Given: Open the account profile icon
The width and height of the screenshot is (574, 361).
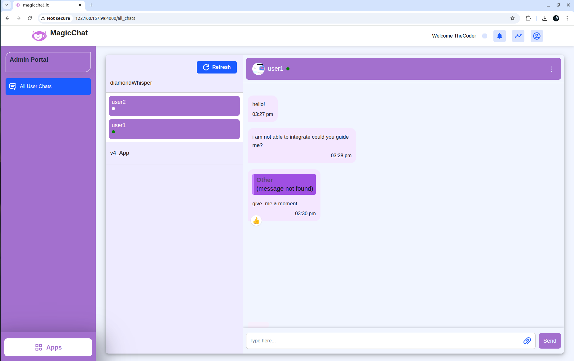Looking at the screenshot, I should point(536,36).
